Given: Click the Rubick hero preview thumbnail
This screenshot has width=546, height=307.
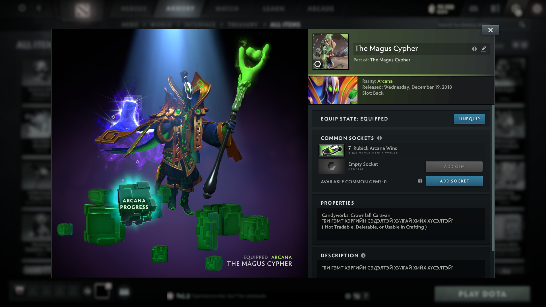Looking at the screenshot, I should click(332, 90).
